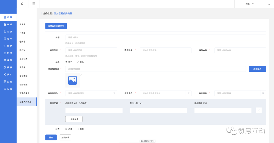Image resolution: width=274 pixels, height=143 pixels.
Task: Expand the 赞晨 user dropdown
Action: [249, 4]
